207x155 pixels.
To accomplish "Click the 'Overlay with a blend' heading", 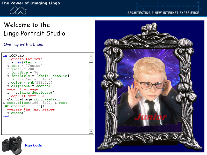I will (24, 45).
